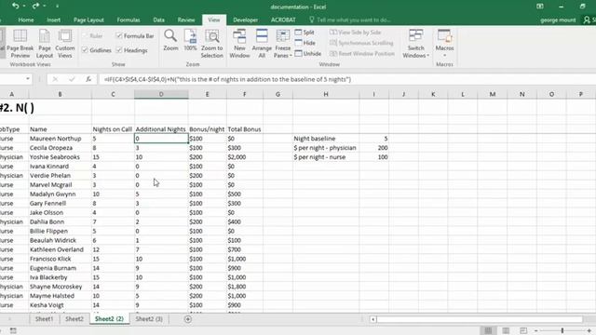The height and width of the screenshot is (335, 596).
Task: Select the Night baseline cell
Action: 326,139
